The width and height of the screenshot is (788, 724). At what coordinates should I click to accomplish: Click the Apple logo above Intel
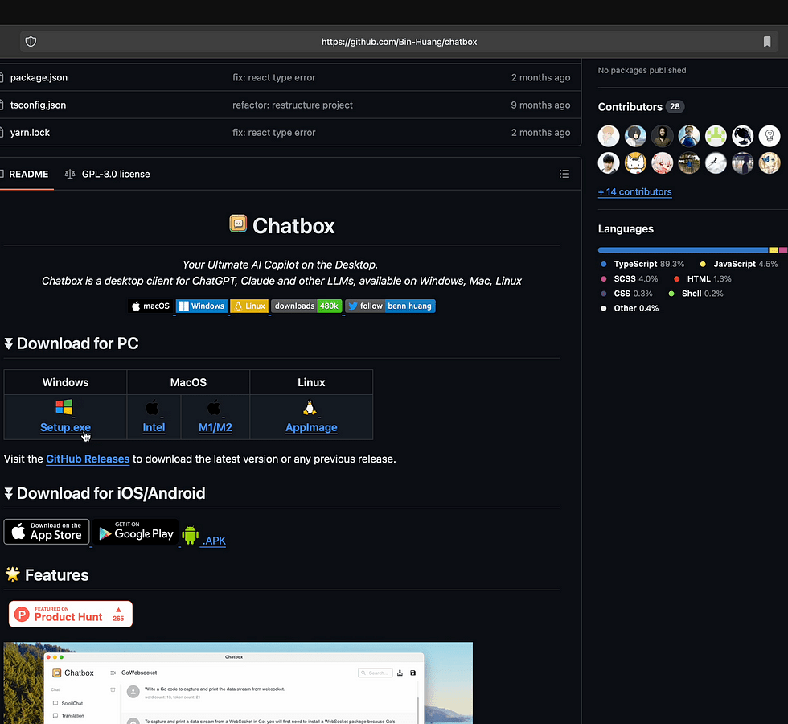[x=153, y=407]
